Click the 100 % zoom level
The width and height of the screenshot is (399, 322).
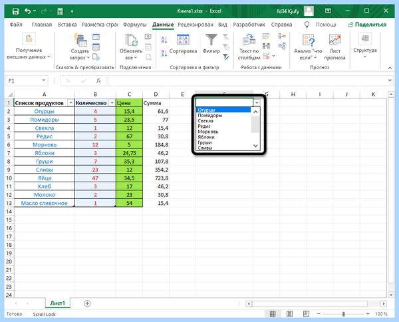pyautogui.click(x=381, y=314)
